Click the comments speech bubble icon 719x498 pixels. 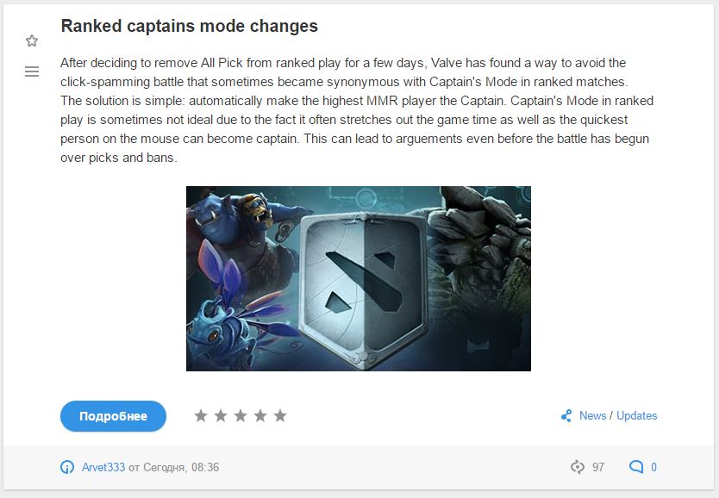pyautogui.click(x=636, y=467)
